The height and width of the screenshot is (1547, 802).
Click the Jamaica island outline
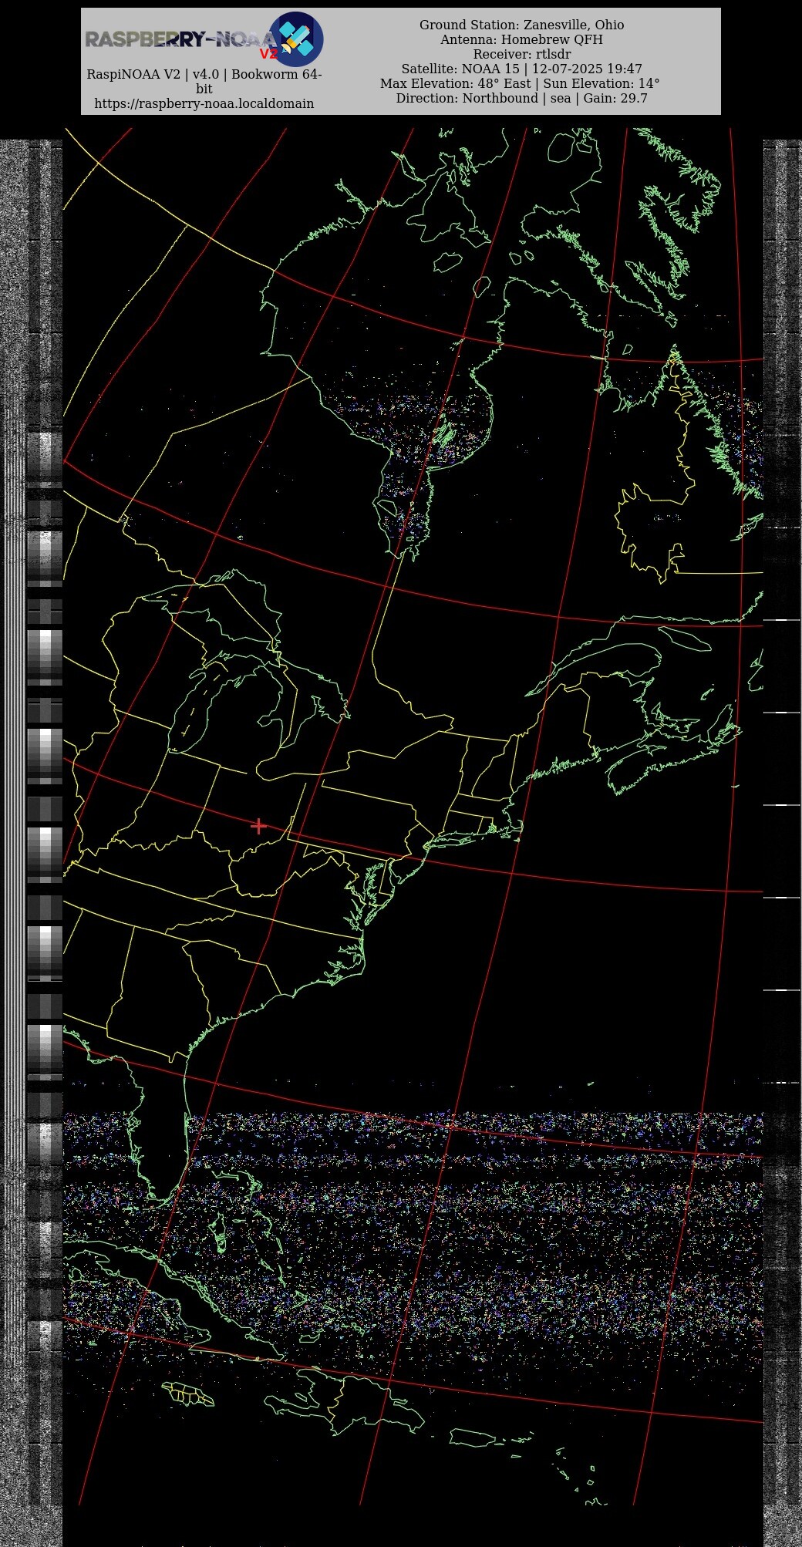click(189, 1394)
